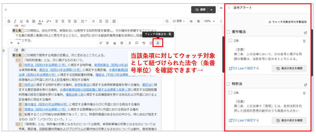Open 著作権法 in an external window

[305, 32]
